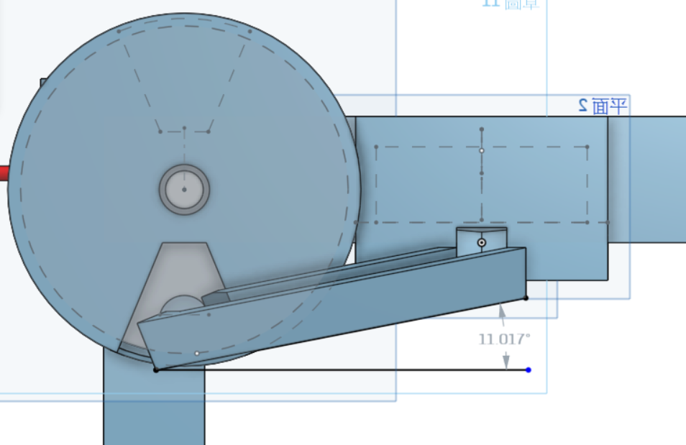Click the white point atop dashed rectangle centerline

[x=482, y=150]
